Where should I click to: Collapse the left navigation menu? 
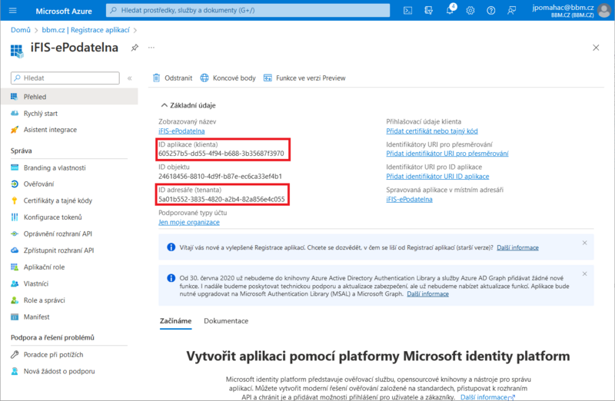129,78
